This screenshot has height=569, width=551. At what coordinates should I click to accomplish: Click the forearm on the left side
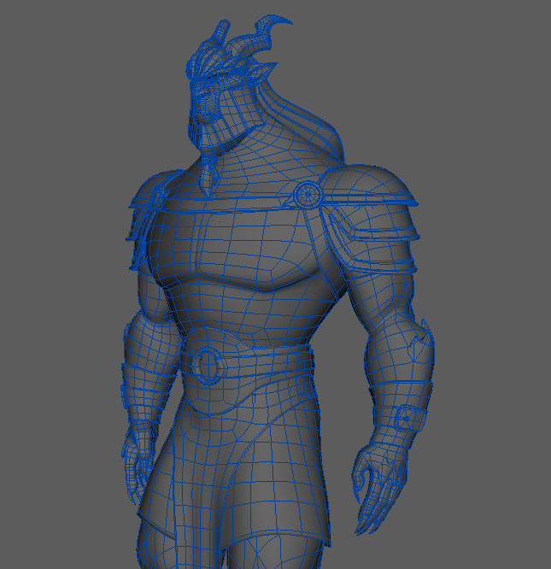(x=137, y=384)
